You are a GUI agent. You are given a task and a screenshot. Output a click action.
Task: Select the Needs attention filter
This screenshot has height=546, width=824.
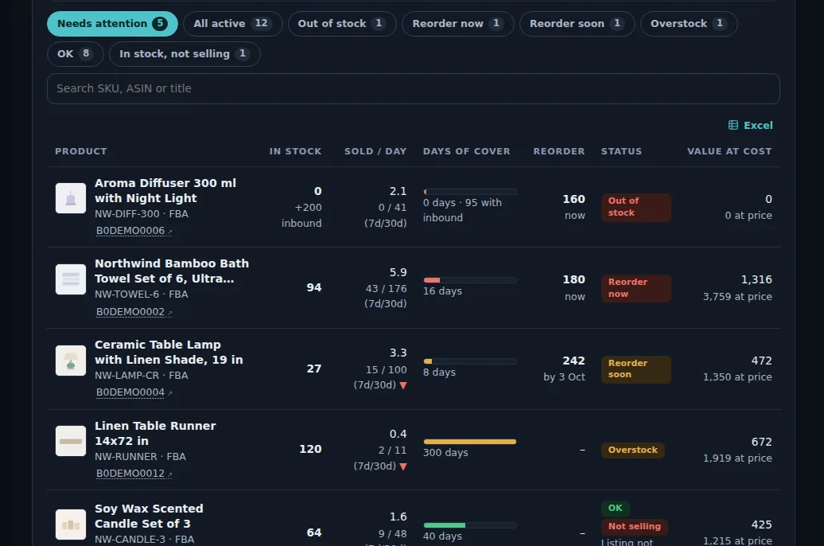pos(112,24)
